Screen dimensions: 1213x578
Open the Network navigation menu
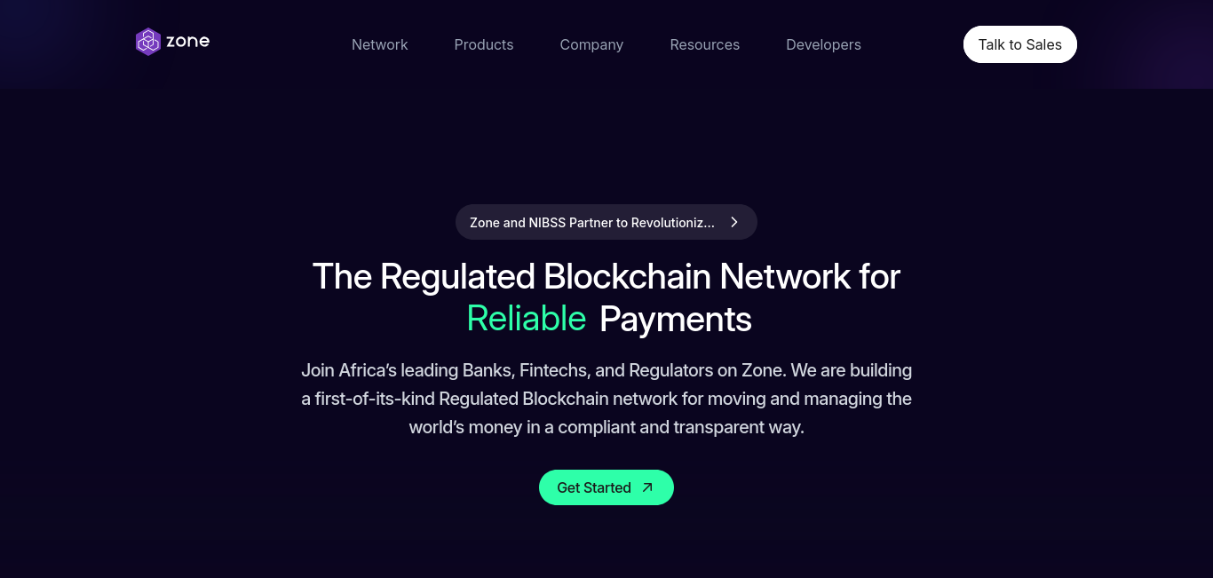tap(379, 44)
